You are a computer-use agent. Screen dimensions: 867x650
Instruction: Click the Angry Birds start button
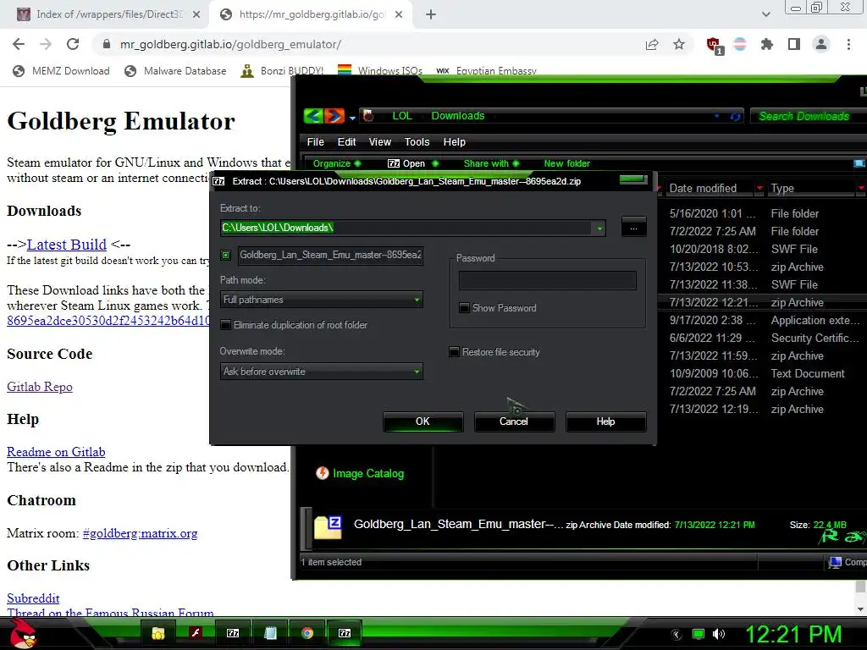pyautogui.click(x=24, y=633)
